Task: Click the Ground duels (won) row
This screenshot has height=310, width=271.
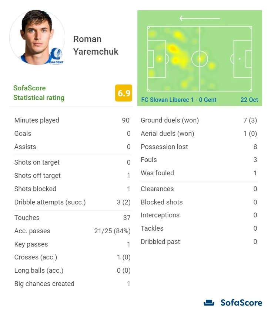Action: (199, 120)
